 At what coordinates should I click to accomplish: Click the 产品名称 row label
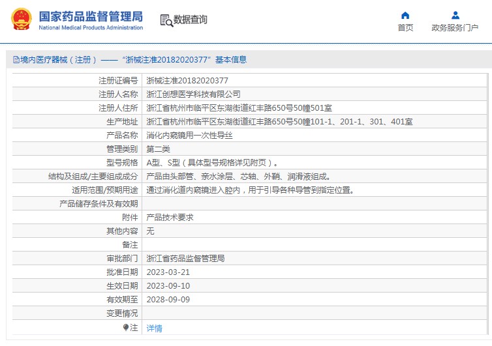(122, 136)
